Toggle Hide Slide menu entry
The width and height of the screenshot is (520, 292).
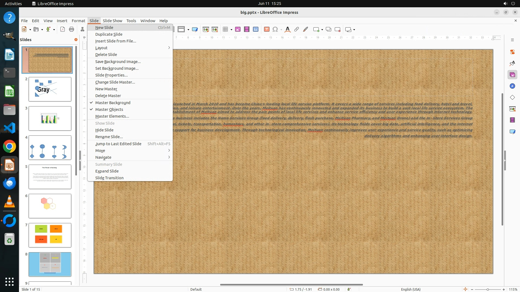(x=104, y=130)
